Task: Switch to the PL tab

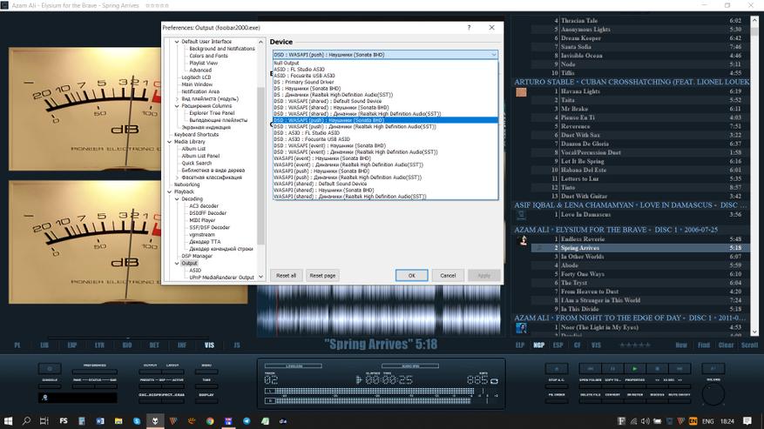Action: pos(17,345)
